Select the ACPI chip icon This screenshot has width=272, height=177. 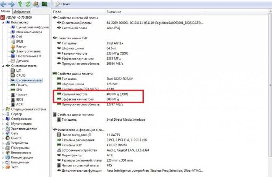[x=13, y=104]
